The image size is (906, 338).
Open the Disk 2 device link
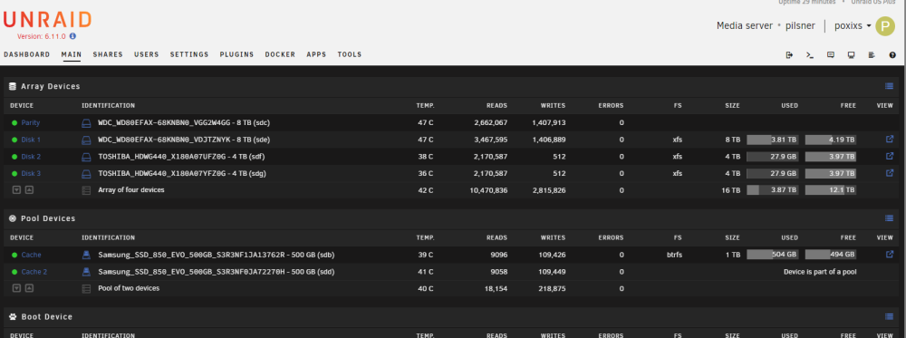click(x=31, y=157)
